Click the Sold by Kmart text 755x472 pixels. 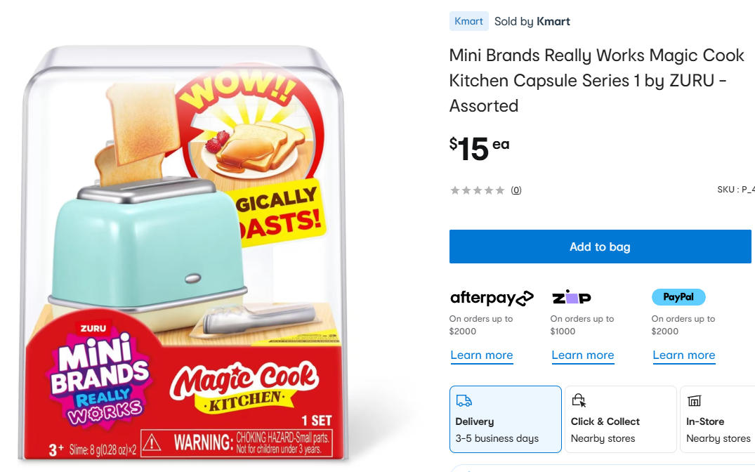coord(532,21)
